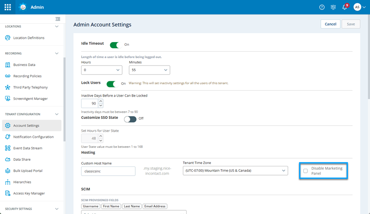Enable the Customize SSO State toggle

(x=130, y=118)
